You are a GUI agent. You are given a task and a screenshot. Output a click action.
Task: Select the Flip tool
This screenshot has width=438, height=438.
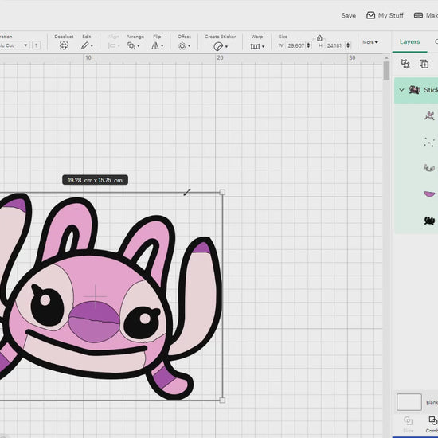(x=155, y=45)
